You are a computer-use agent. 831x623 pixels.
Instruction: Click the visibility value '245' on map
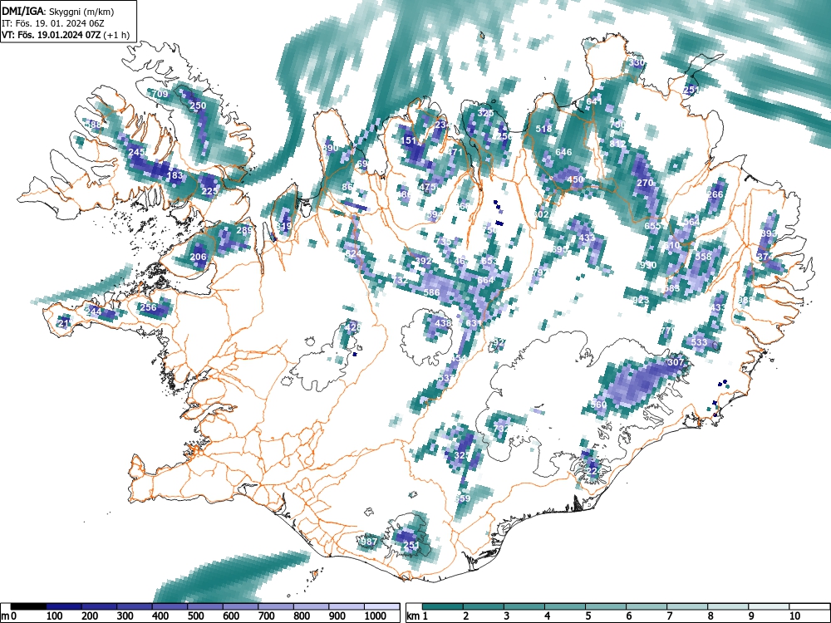[x=137, y=152]
